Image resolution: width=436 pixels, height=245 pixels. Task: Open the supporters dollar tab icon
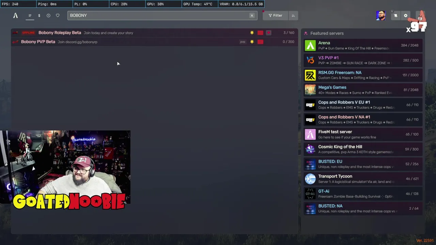click(39, 16)
